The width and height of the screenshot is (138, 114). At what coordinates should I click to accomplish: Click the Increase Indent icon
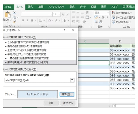coord(78,22)
